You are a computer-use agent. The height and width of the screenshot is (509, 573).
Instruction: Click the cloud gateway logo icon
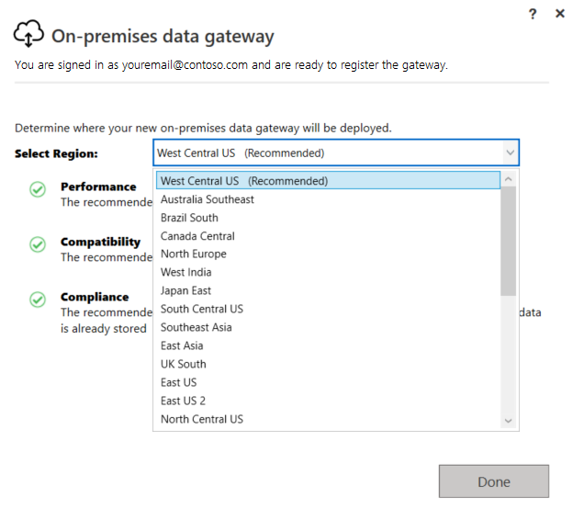point(28,35)
